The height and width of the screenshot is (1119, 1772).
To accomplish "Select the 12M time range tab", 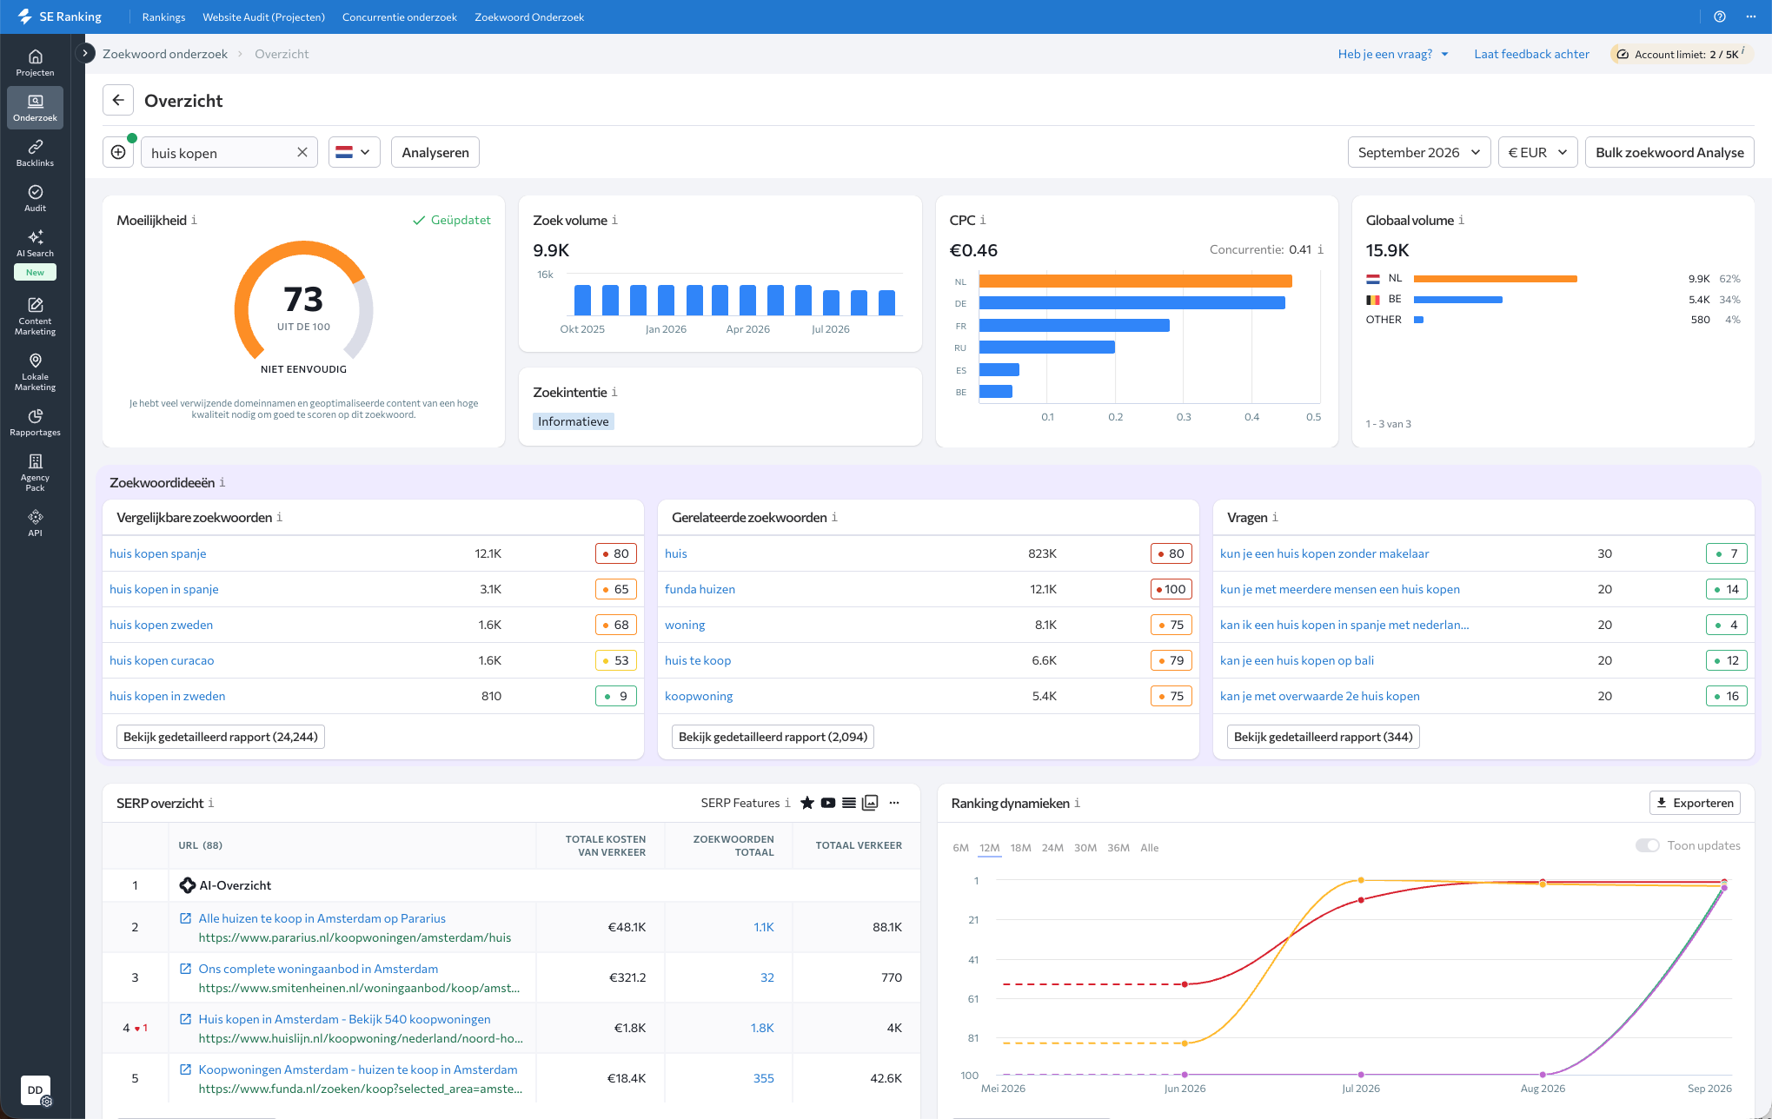I will (x=990, y=848).
